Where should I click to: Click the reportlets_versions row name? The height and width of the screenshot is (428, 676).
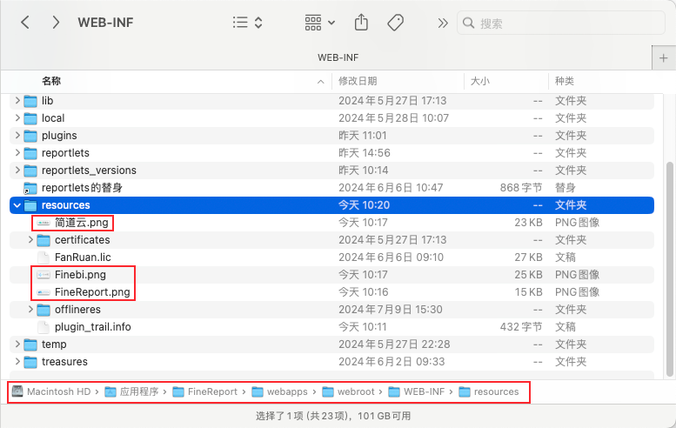point(89,171)
